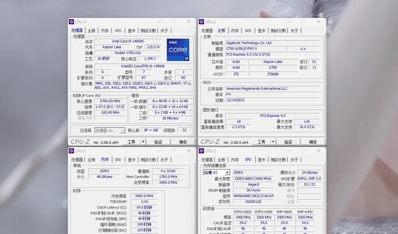Screen dimensions: 398x234
Task: Click the Intel Core i9 logo badge
Action: 178,50
